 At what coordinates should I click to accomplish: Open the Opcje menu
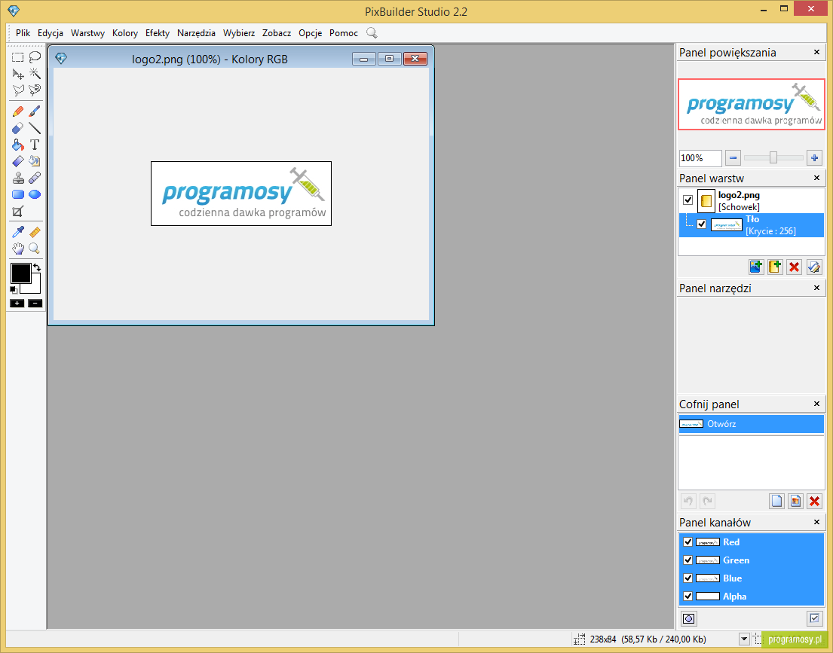(x=311, y=33)
